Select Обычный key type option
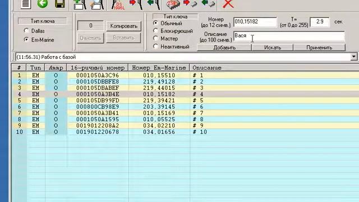Screen dimensions: 359x202 tap(156, 23)
